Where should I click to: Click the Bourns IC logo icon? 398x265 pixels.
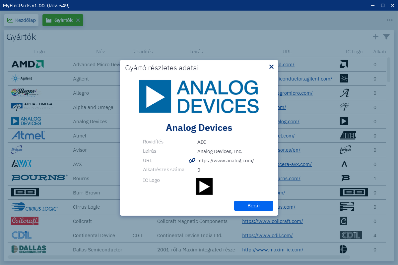345,178
